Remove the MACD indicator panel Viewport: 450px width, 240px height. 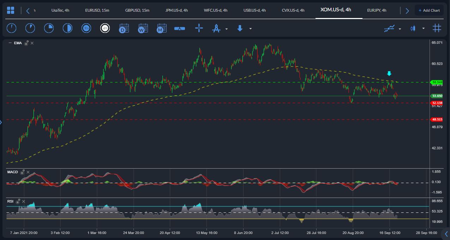coord(28,172)
